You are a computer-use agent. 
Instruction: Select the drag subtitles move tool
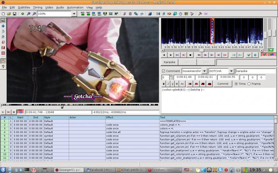tap(3, 26)
